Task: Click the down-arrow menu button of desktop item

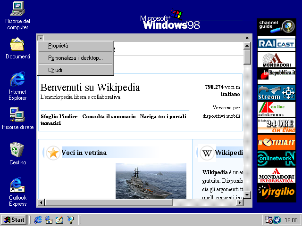Action: click(x=41, y=38)
